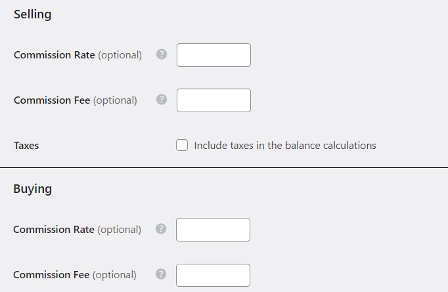Focus the Selling Commission Rate input field
This screenshot has width=448, height=292.
(213, 55)
